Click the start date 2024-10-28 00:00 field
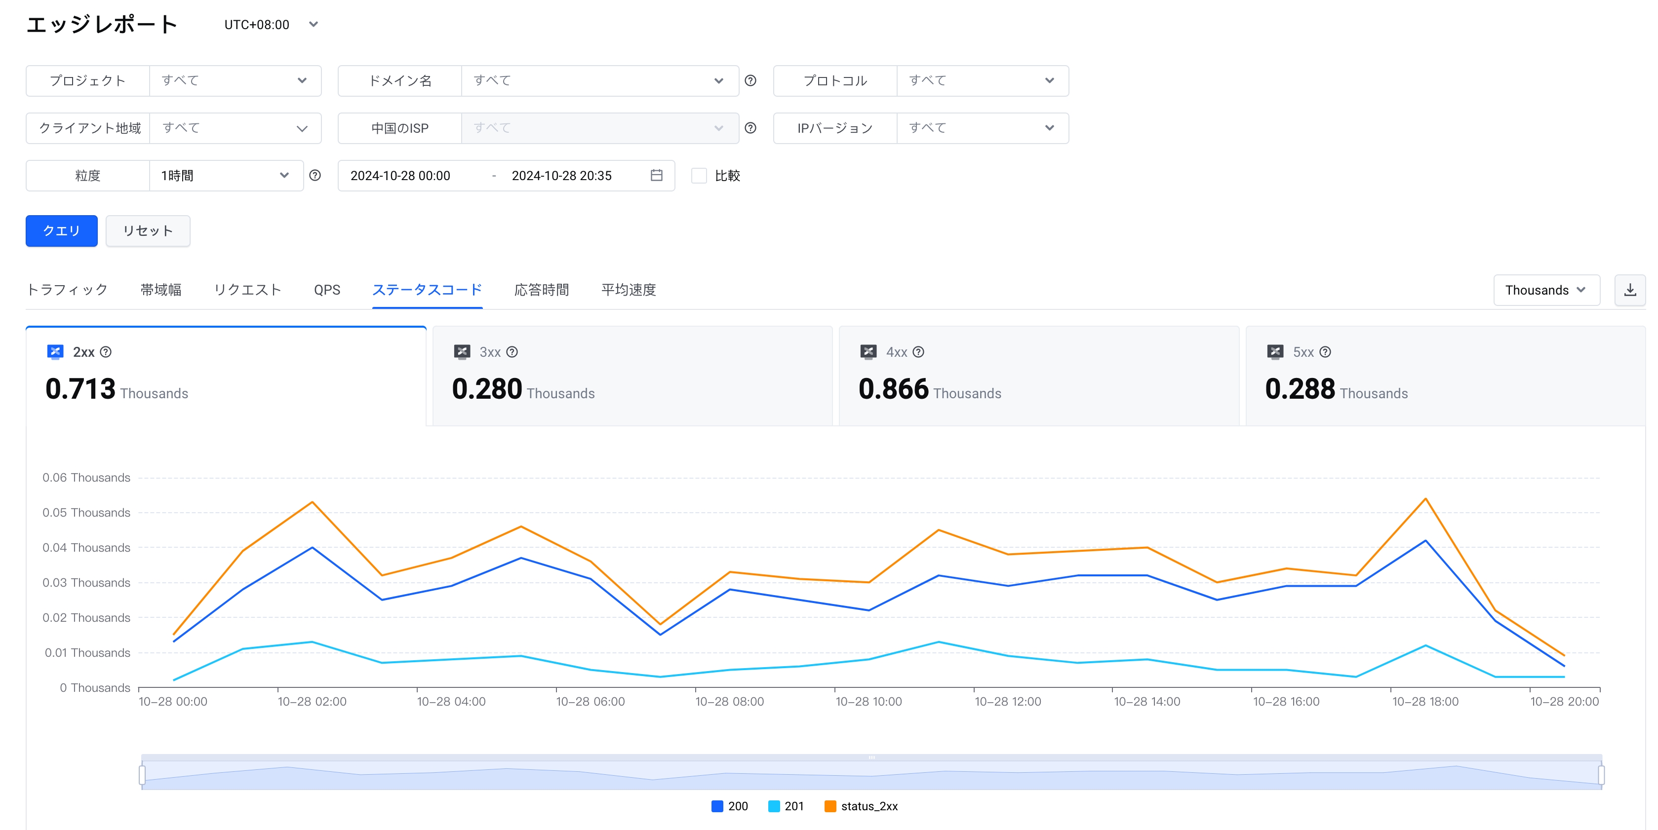The image size is (1658, 830). 400,176
